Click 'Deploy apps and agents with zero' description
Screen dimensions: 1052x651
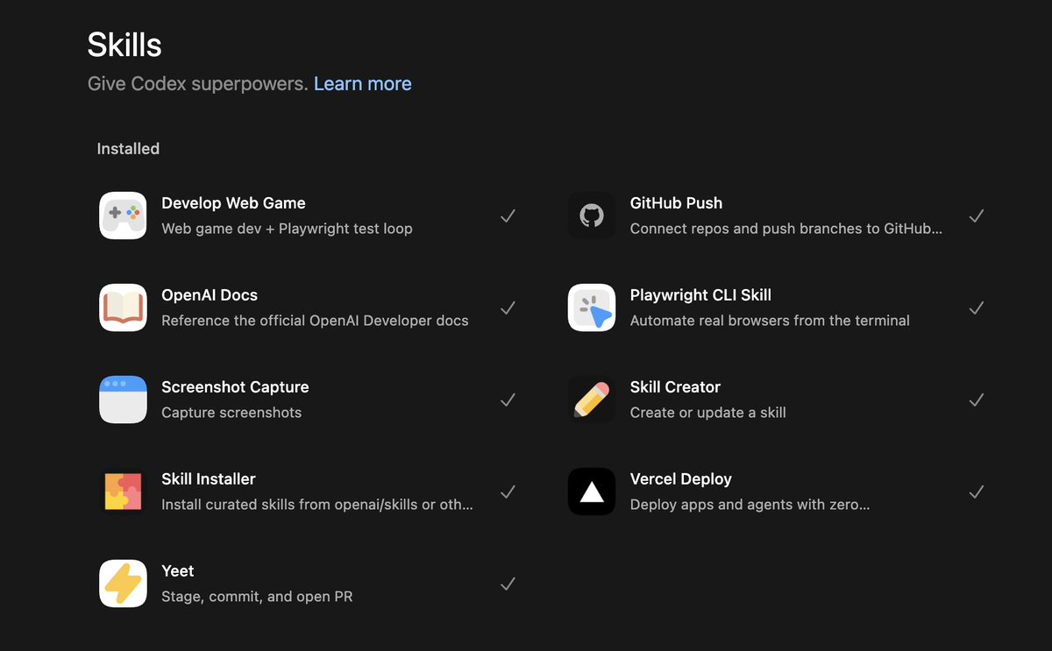click(750, 505)
